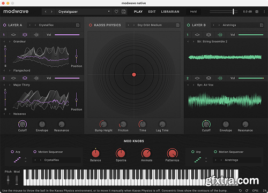The width and height of the screenshot is (268, 193).
Task: Select Layer A oscillator 2 tab
Action: click(4, 78)
